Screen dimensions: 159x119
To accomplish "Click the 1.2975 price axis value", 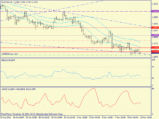I will tap(155, 17).
